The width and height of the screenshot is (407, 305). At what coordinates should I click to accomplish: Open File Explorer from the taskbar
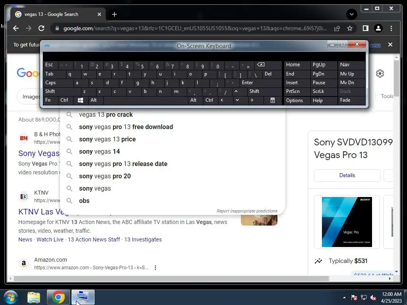tap(34, 297)
